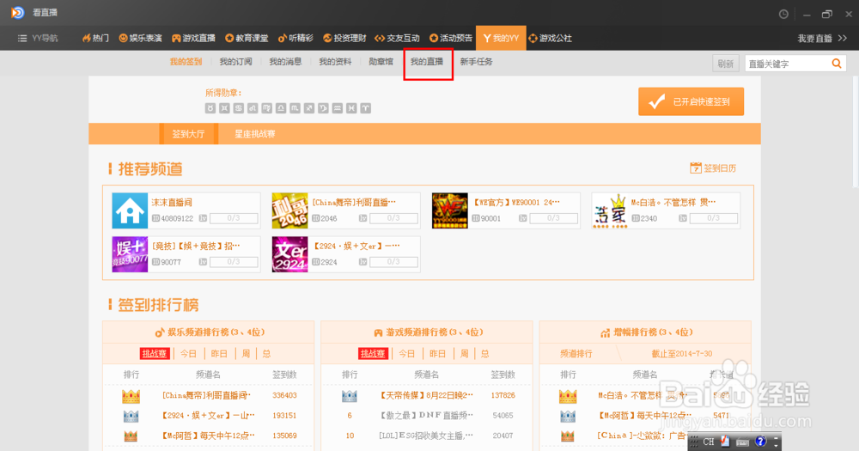Open the YY导航 navigation menu
This screenshot has height=451, width=859.
click(38, 39)
